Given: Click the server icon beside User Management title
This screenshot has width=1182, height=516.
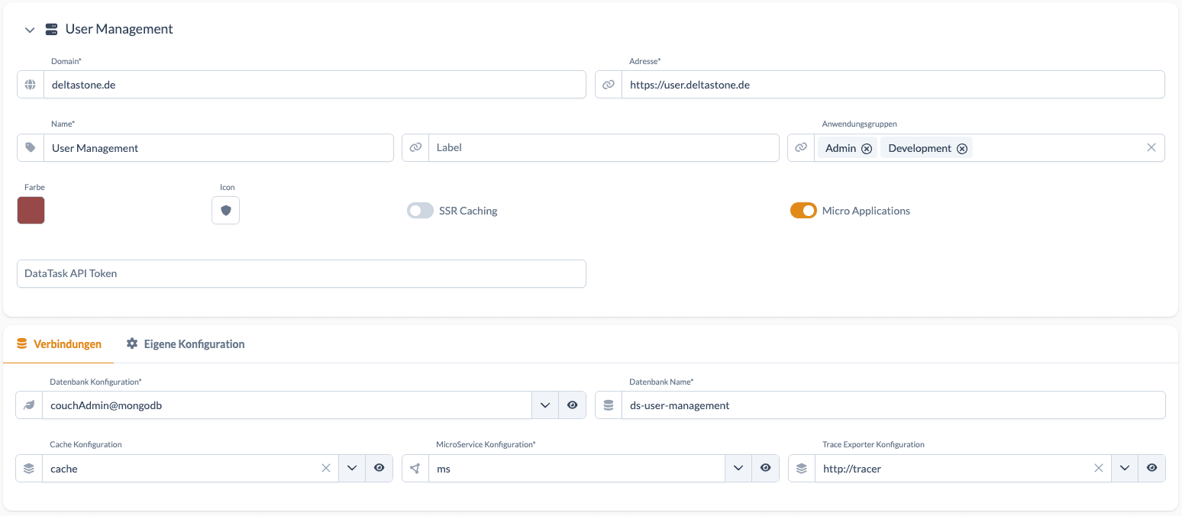Looking at the screenshot, I should coord(52,29).
